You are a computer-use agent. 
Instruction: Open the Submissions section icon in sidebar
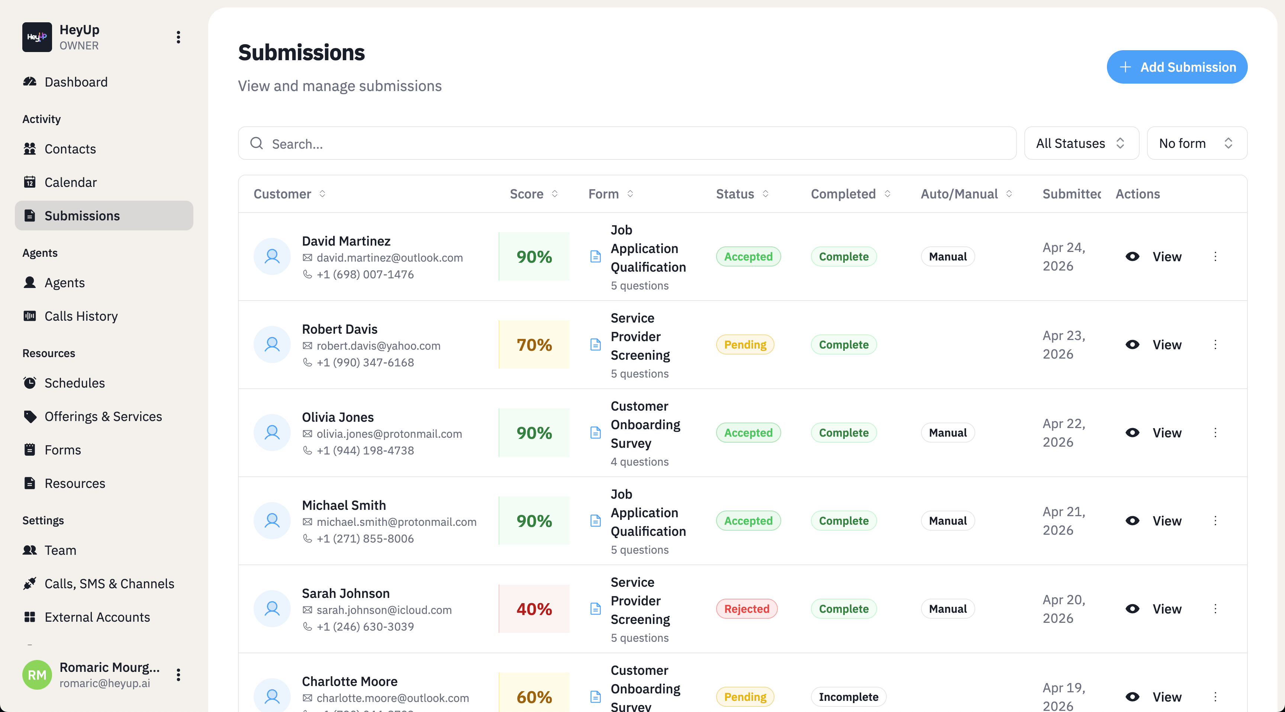[30, 216]
